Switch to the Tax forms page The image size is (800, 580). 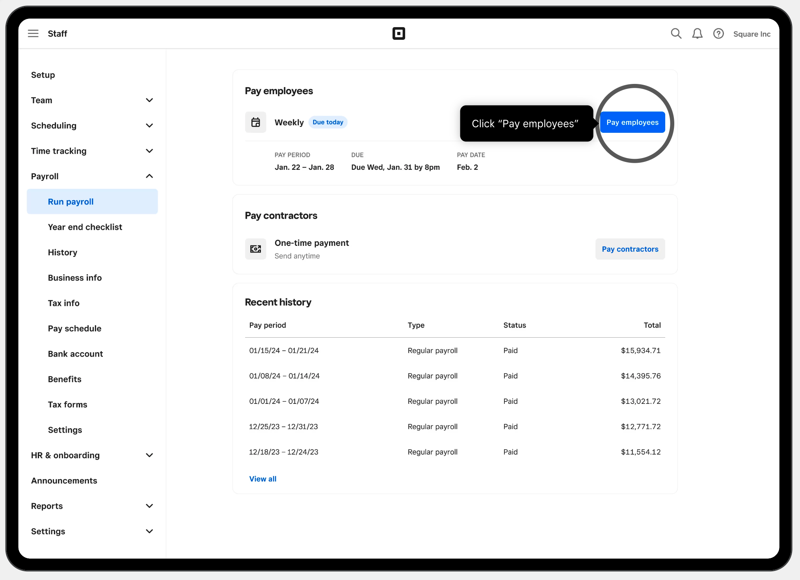pyautogui.click(x=67, y=404)
